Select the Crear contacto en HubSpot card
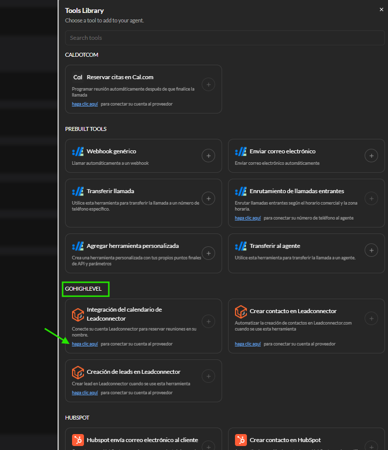Viewport: 388px width, 450px height. click(306, 439)
